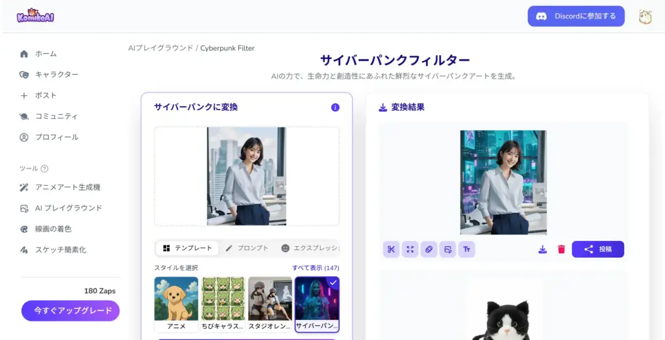665x340 pixels.
Task: Switch to the テンプレート tab
Action: point(187,248)
